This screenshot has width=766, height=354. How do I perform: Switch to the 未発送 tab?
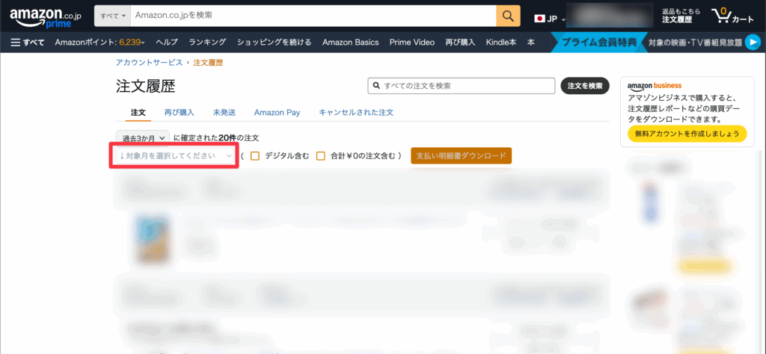[224, 113]
